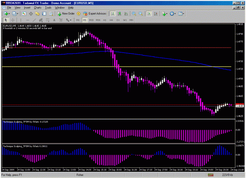246x178 pixels.
Task: Select the Equidistant Channel tool
Action: pyautogui.click(x=41, y=20)
